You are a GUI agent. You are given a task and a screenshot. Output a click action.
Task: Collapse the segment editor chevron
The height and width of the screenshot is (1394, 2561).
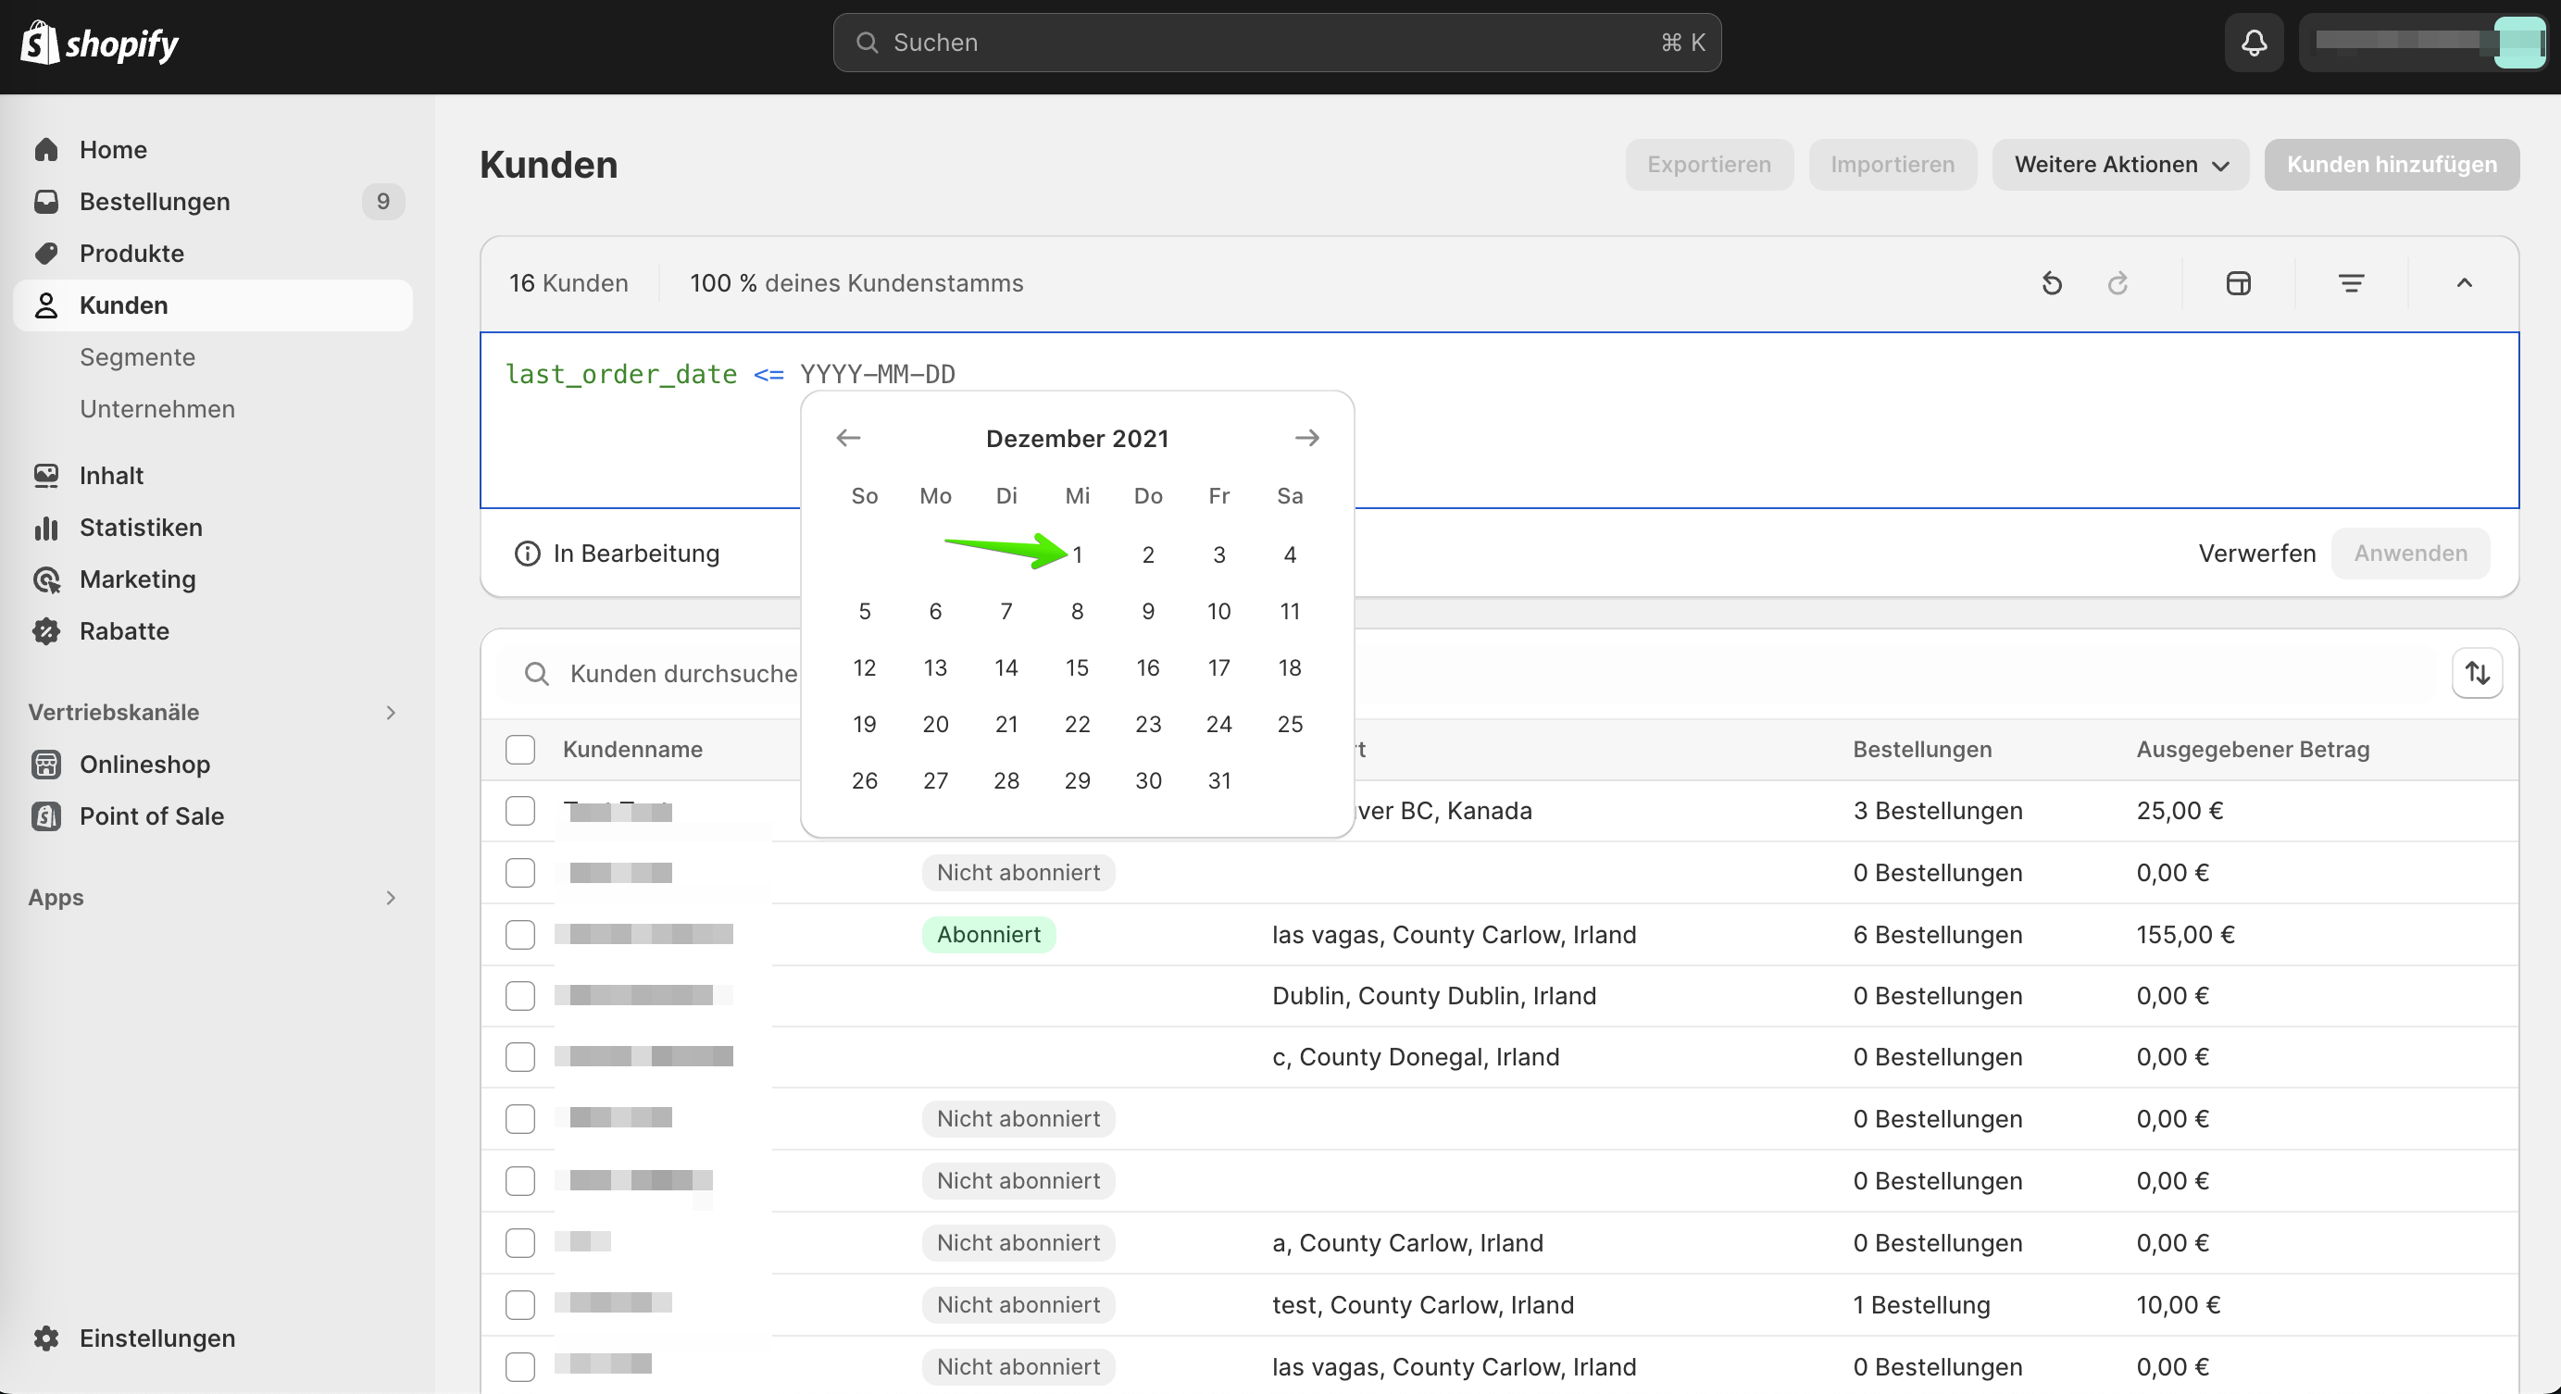(2464, 283)
